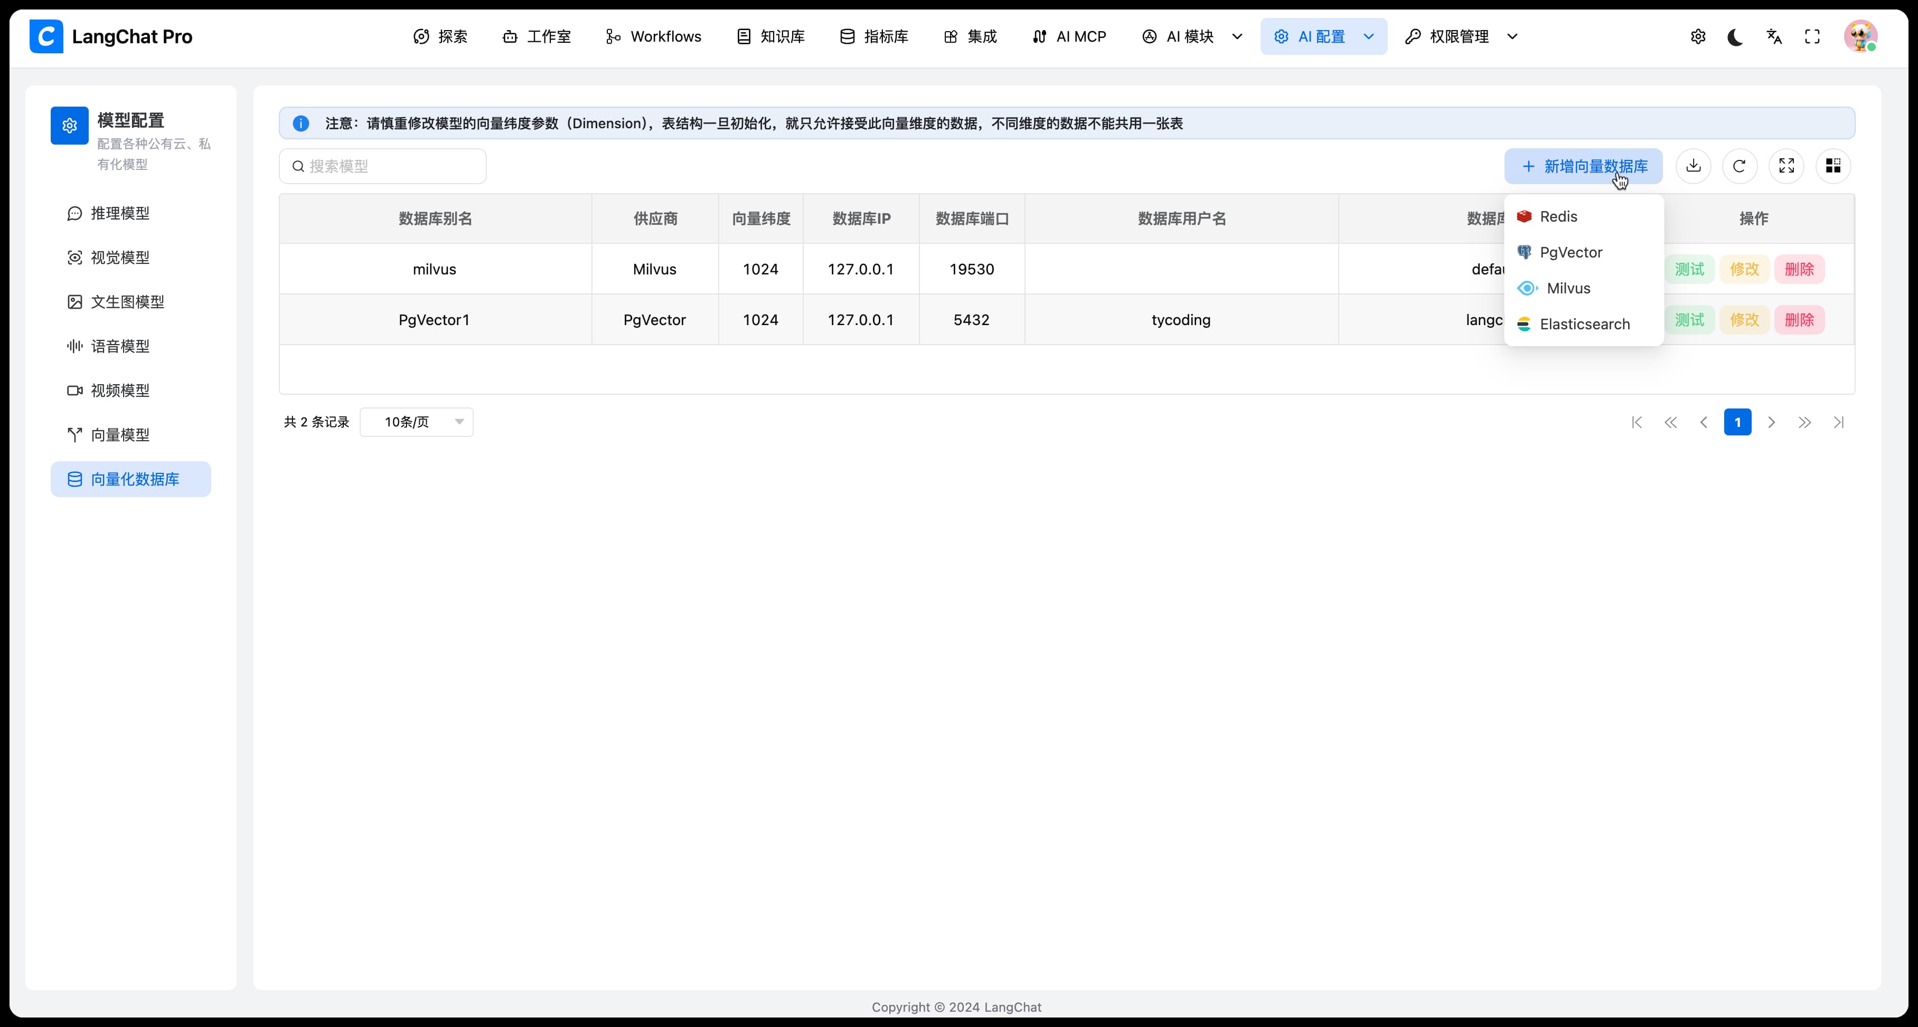Screen dimensions: 1918x1027
Task: Toggle dark mode with moon icon
Action: click(1736, 36)
